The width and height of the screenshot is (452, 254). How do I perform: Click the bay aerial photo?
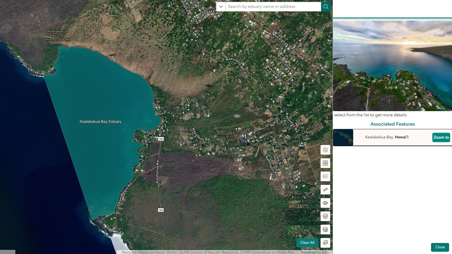[392, 66]
